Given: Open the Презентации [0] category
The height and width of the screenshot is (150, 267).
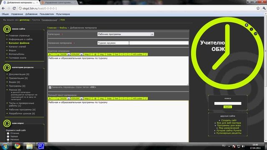Looking at the screenshot, I should tap(18, 78).
